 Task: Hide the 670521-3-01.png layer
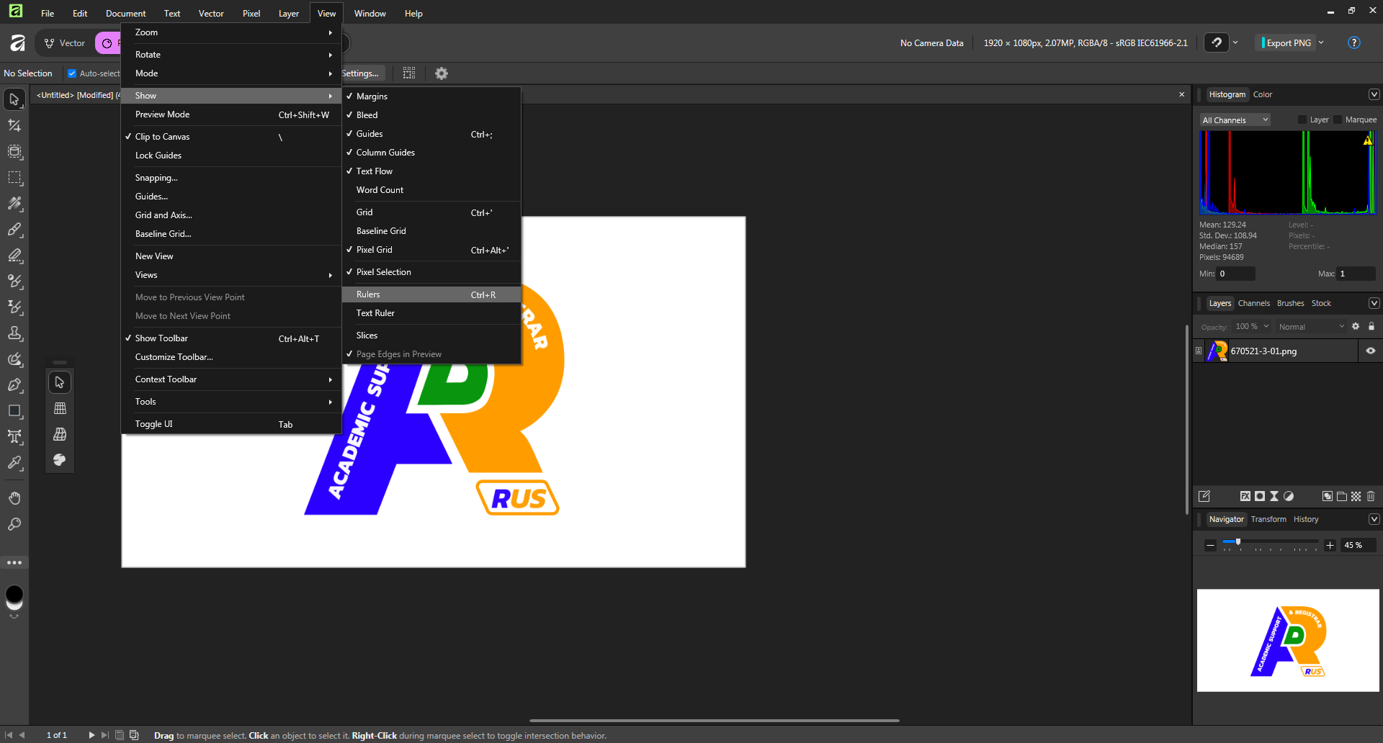pos(1371,351)
